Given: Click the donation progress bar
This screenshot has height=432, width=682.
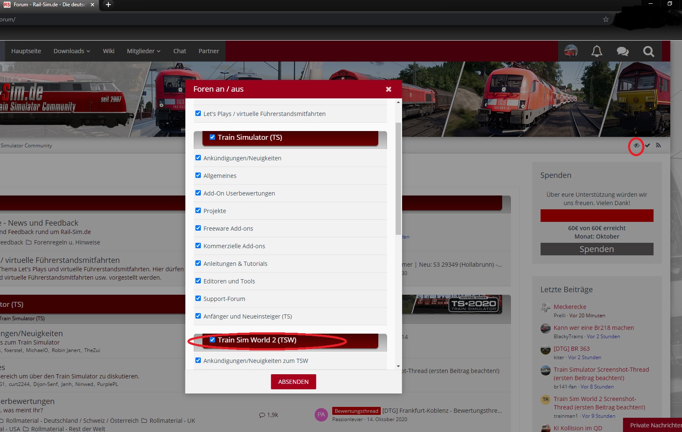Looking at the screenshot, I should click(x=597, y=216).
